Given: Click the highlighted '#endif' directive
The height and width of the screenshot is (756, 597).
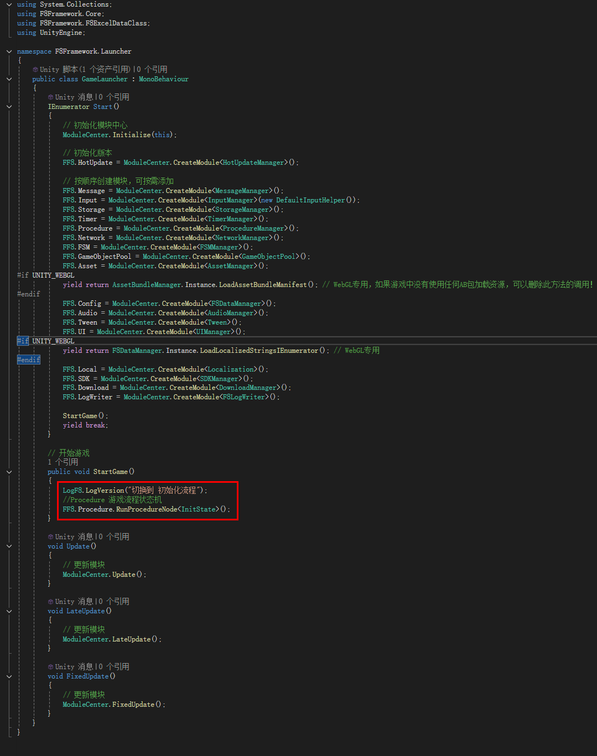Looking at the screenshot, I should (28, 360).
